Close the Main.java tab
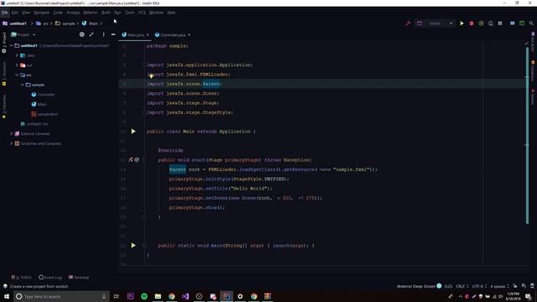Viewport: 537px width, 302px height. click(148, 35)
